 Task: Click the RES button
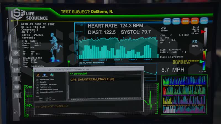coord(176,21)
